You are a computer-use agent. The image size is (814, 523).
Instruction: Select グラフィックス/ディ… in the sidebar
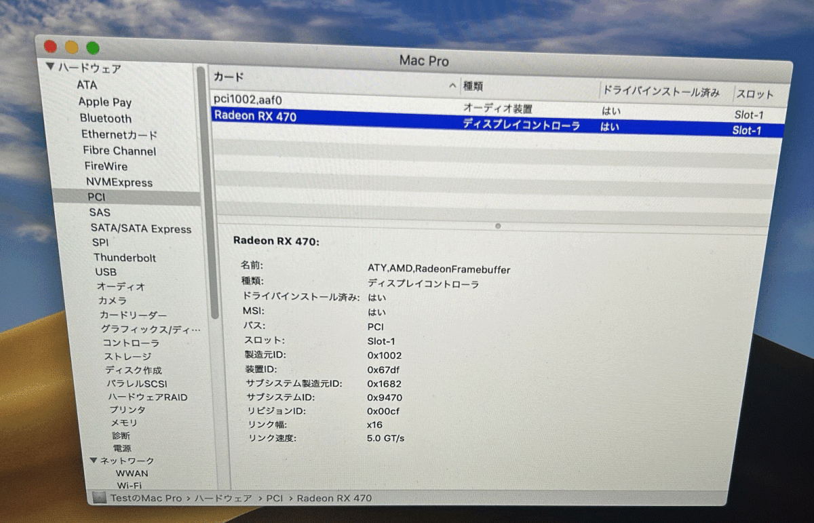pyautogui.click(x=151, y=329)
